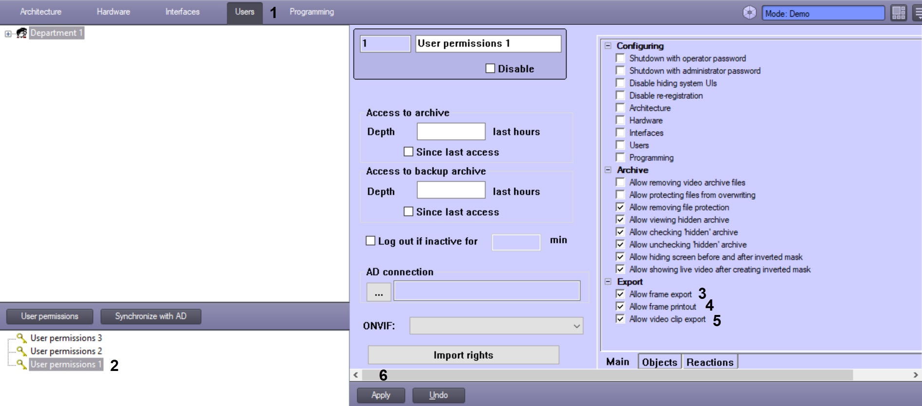922x406 pixels.
Task: Open the Architecture tab
Action: click(x=40, y=12)
